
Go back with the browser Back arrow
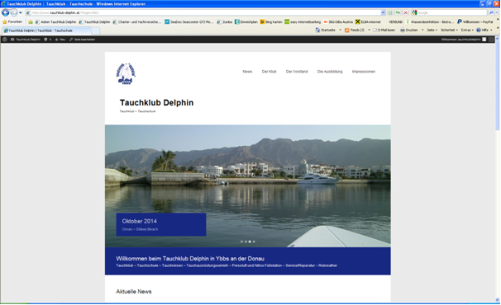(6, 12)
